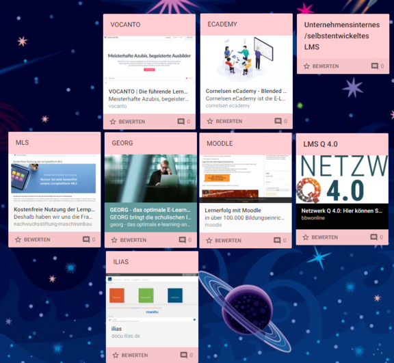Open ILIAS docu page preview thumbnail

(152, 297)
